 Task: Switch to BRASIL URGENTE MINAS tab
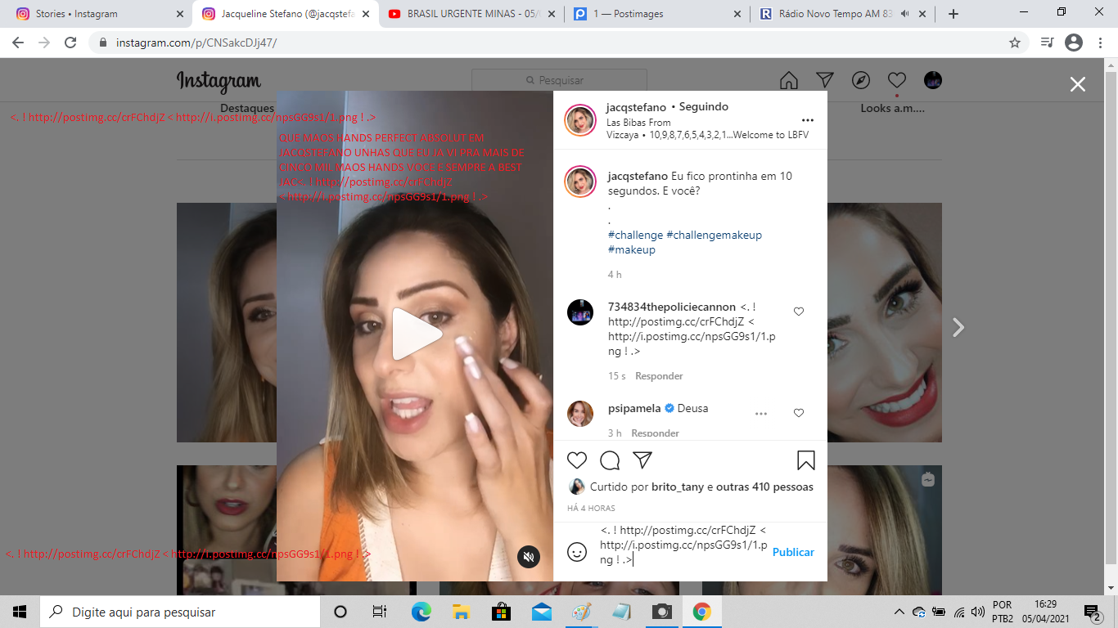tap(471, 14)
